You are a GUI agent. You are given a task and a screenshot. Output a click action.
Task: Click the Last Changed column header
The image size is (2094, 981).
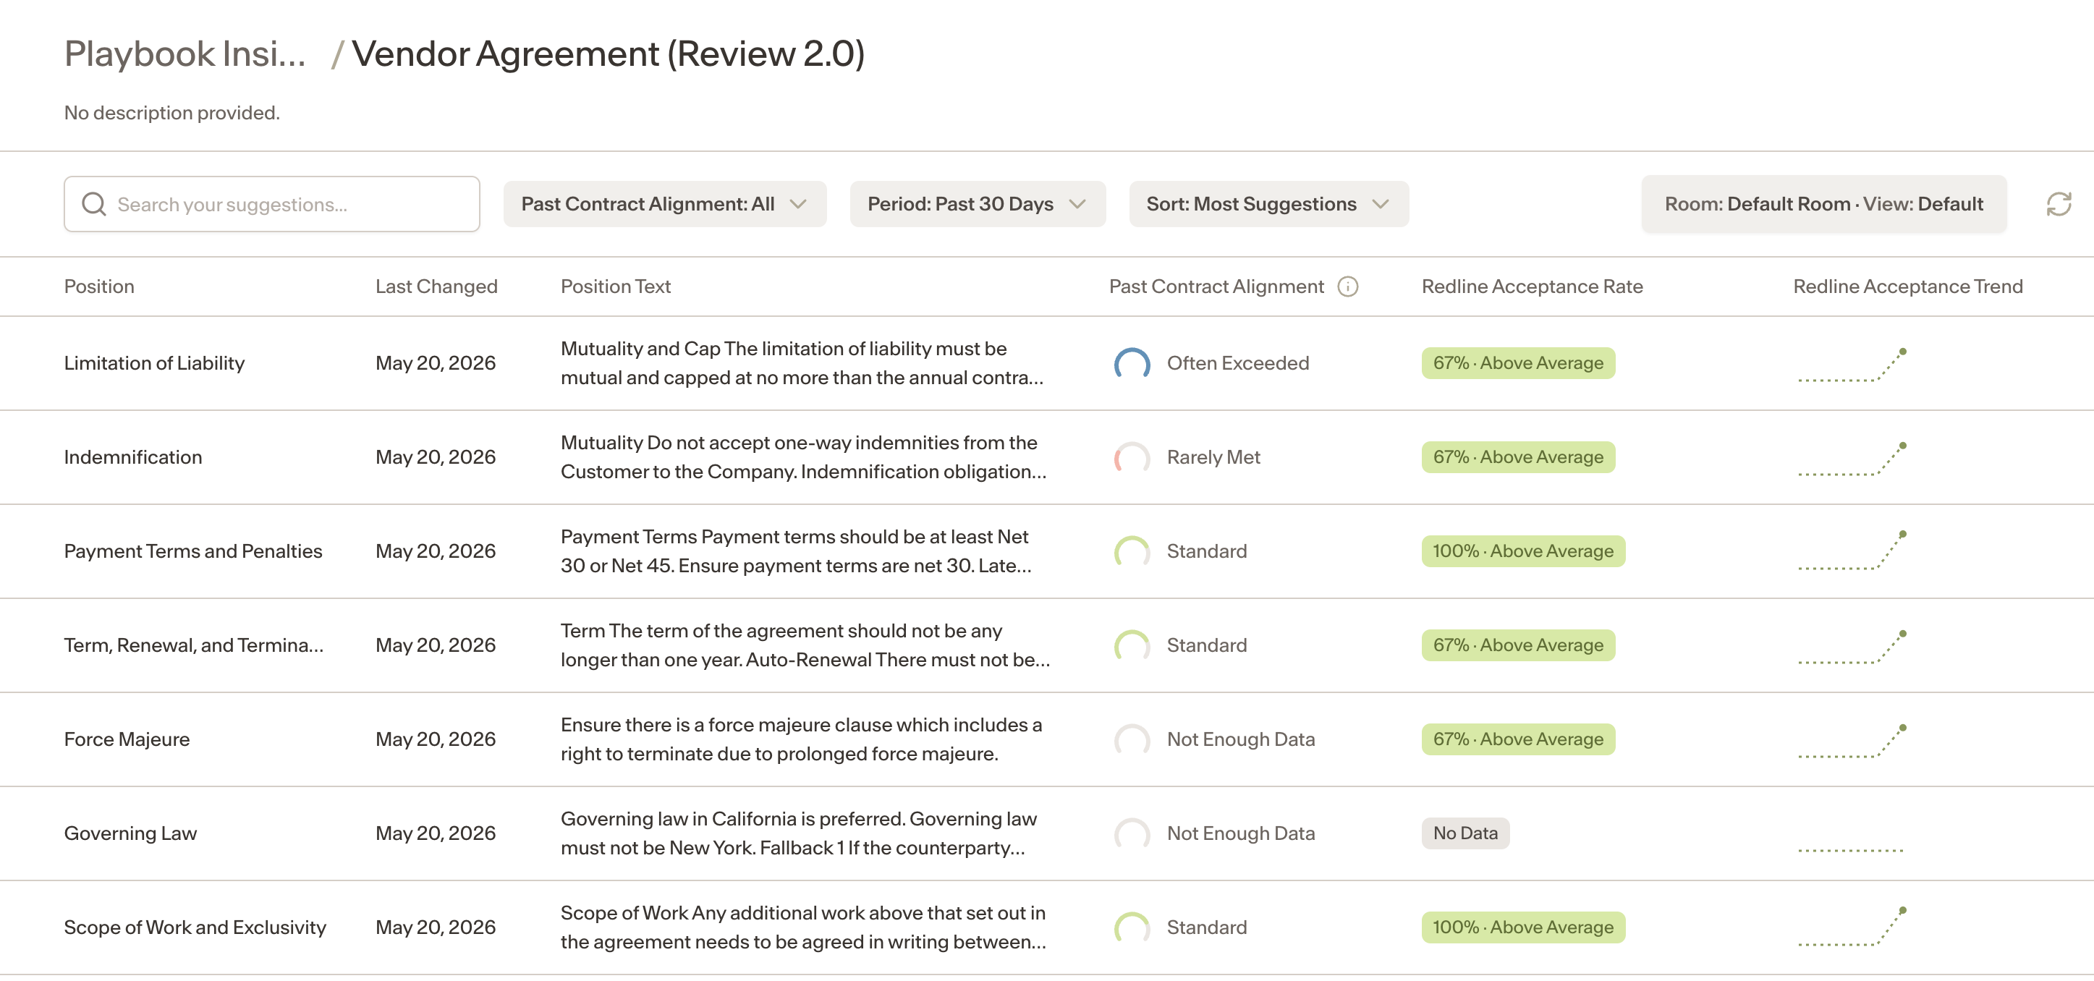tap(436, 287)
